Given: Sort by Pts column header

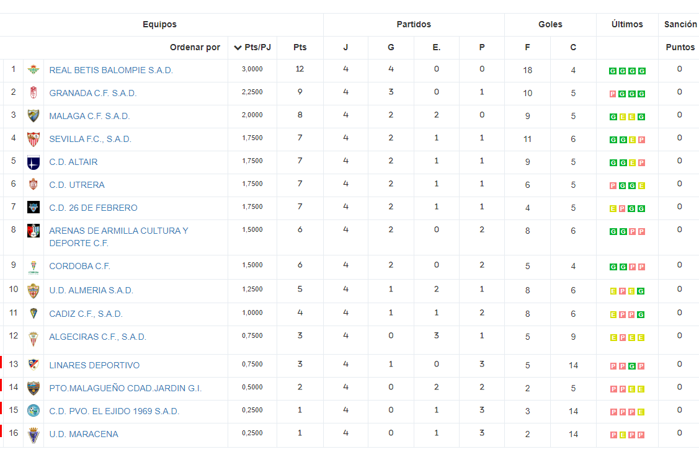Looking at the screenshot, I should pos(300,47).
